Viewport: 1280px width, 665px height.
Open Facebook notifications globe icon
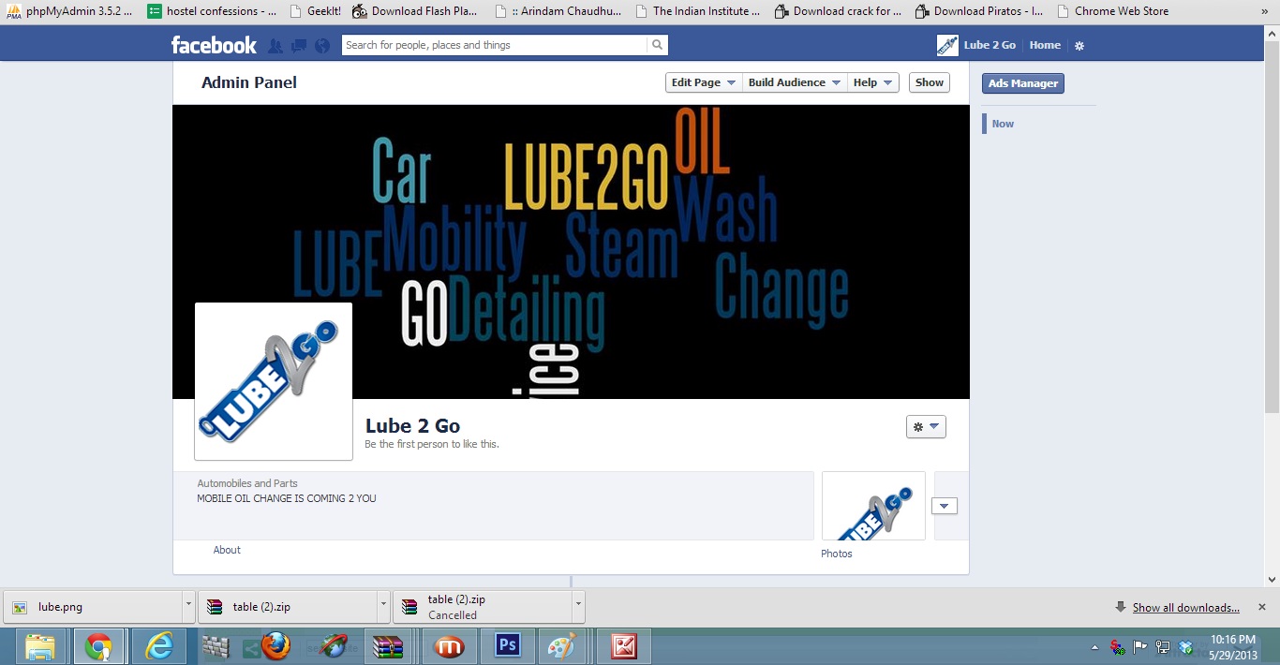pyautogui.click(x=320, y=44)
